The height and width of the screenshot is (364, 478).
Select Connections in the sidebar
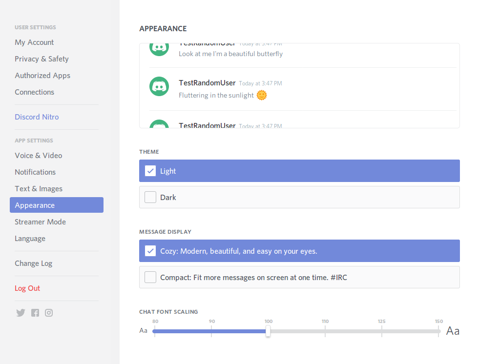coord(35,92)
